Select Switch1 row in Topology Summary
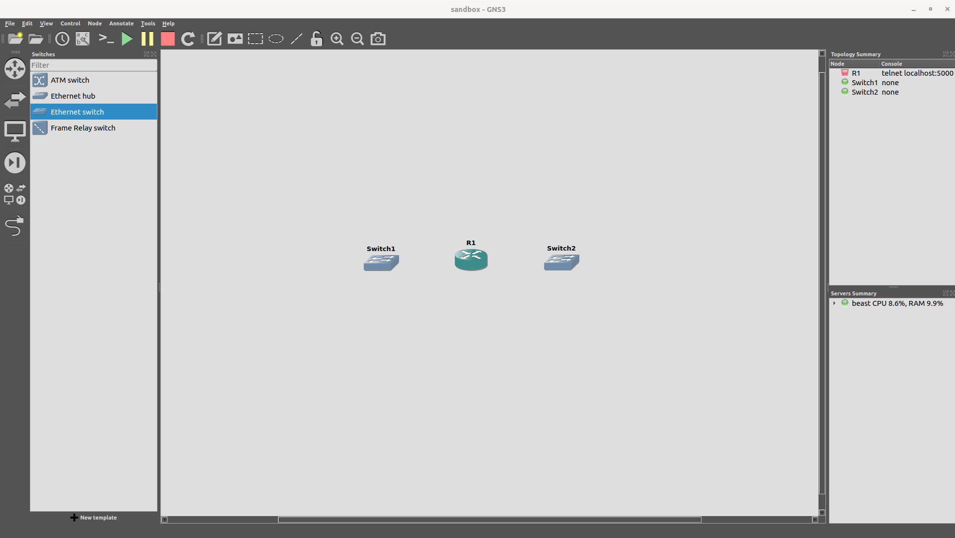Screen dimensions: 955x538 point(892,83)
